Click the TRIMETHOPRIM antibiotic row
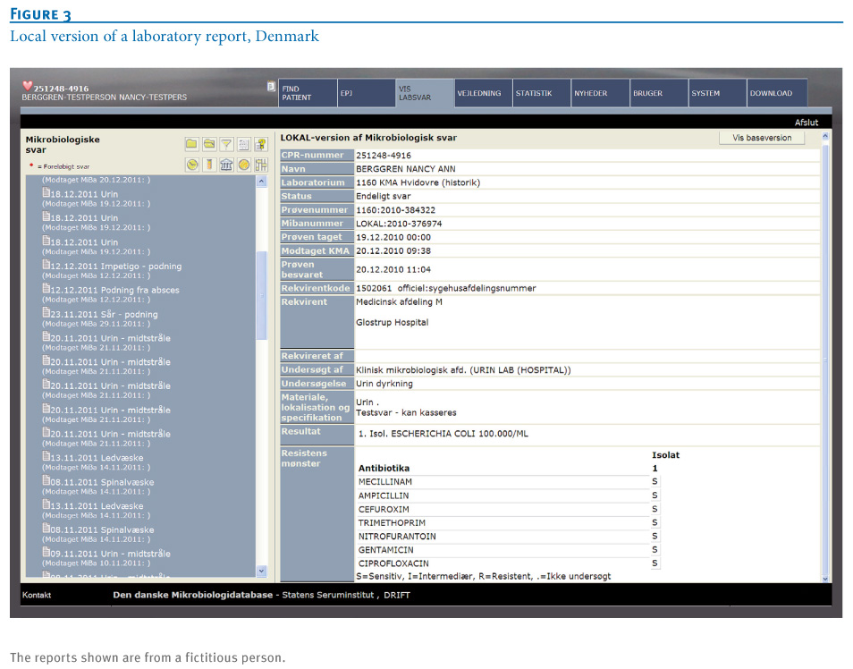 509,522
